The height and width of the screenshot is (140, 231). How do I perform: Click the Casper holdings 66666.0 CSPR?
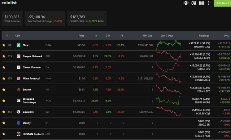202,58
